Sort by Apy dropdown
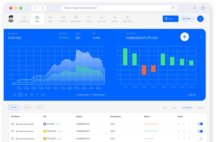Screen dimensions: 216x142 pos(175,107)
